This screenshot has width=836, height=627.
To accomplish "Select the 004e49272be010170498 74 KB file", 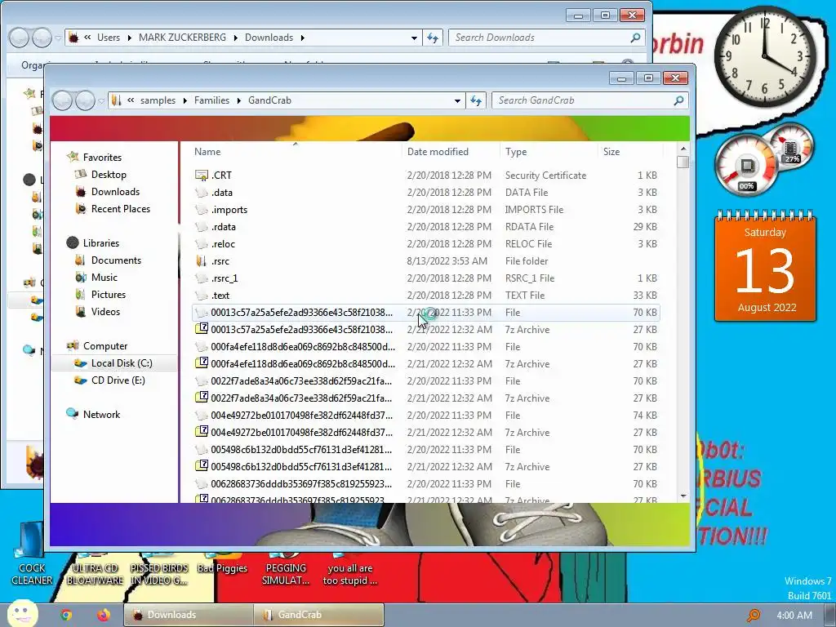I will pyautogui.click(x=426, y=415).
